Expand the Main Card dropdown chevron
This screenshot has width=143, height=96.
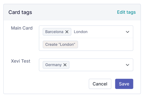tap(127, 32)
